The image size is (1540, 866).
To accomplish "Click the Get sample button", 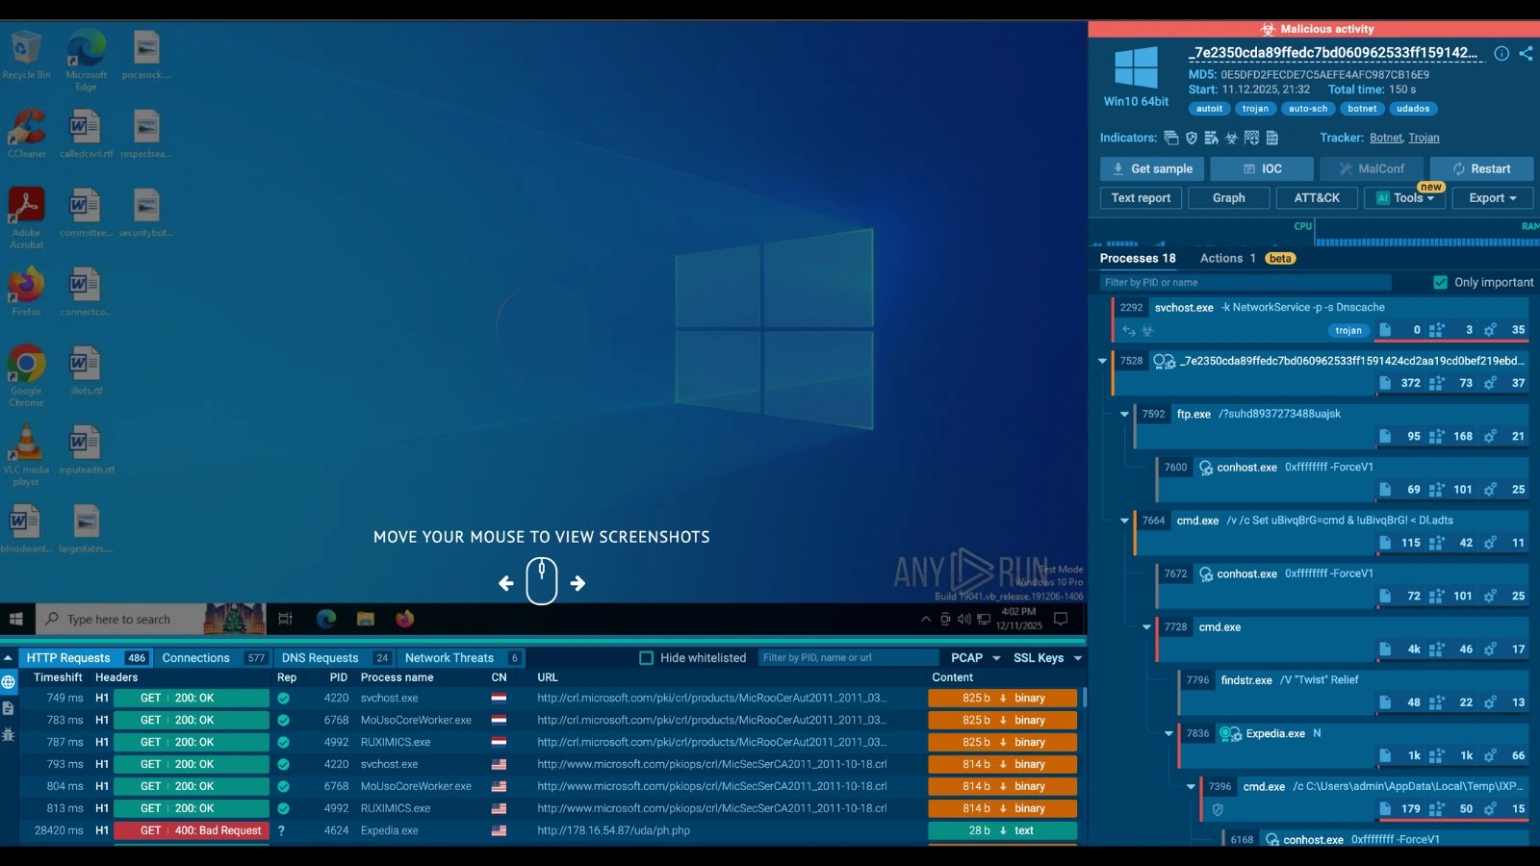I will tap(1151, 168).
